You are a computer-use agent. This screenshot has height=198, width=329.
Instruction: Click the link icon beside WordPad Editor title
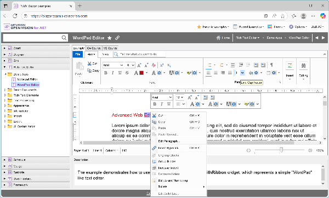click(x=117, y=38)
